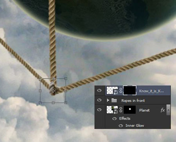Hide the Planet layer
176x142 pixels.
[99, 110]
